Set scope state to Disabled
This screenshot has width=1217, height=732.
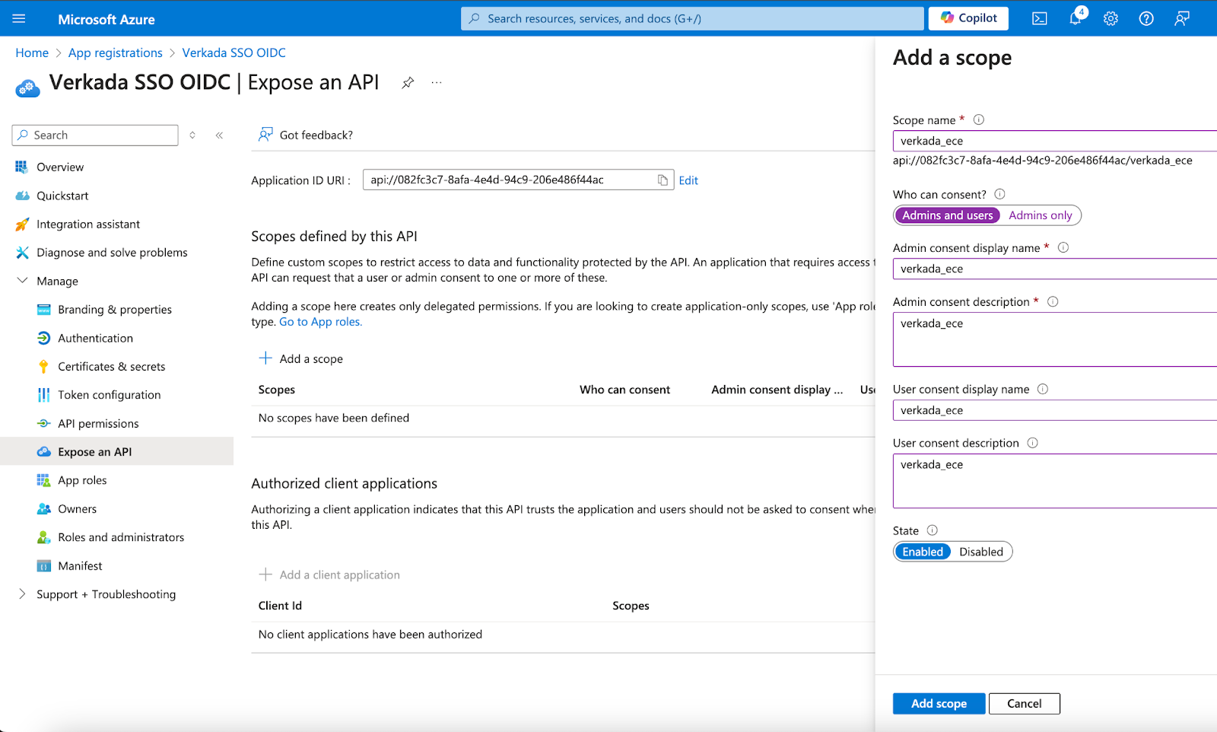(980, 552)
